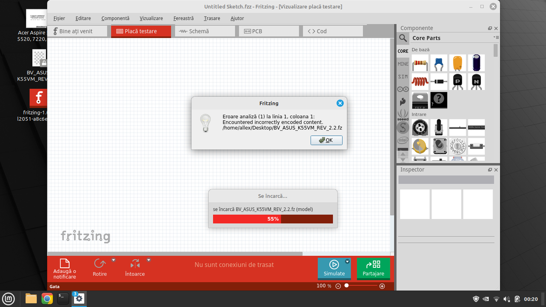546x307 pixels.
Task: Open the SparkFun flame parts bin
Action: pos(403,102)
